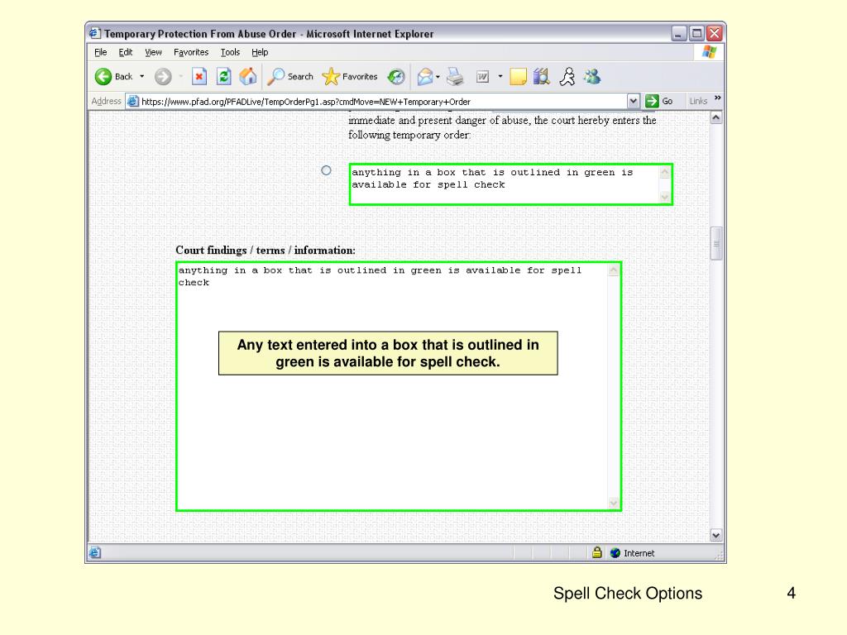Open the File menu
847x635 pixels.
[x=101, y=52]
